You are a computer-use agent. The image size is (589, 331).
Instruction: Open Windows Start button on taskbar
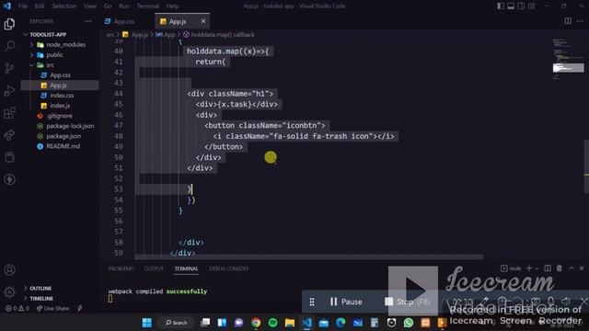click(147, 323)
